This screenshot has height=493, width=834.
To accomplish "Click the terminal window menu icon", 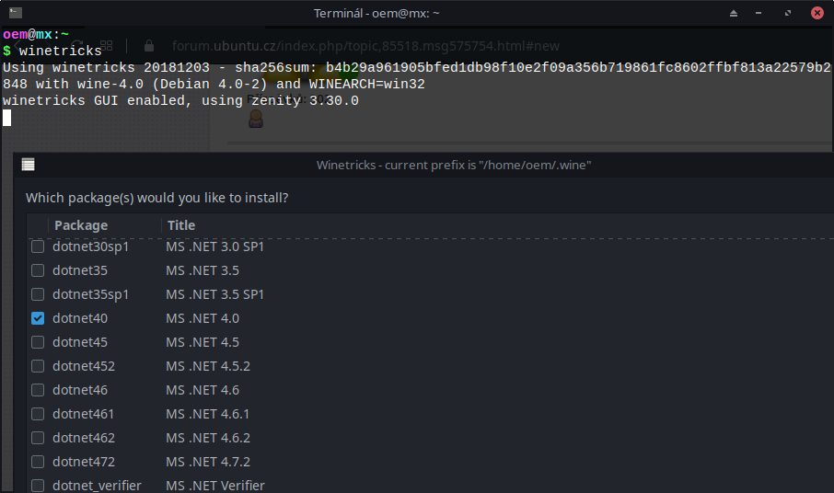I will coord(16,13).
